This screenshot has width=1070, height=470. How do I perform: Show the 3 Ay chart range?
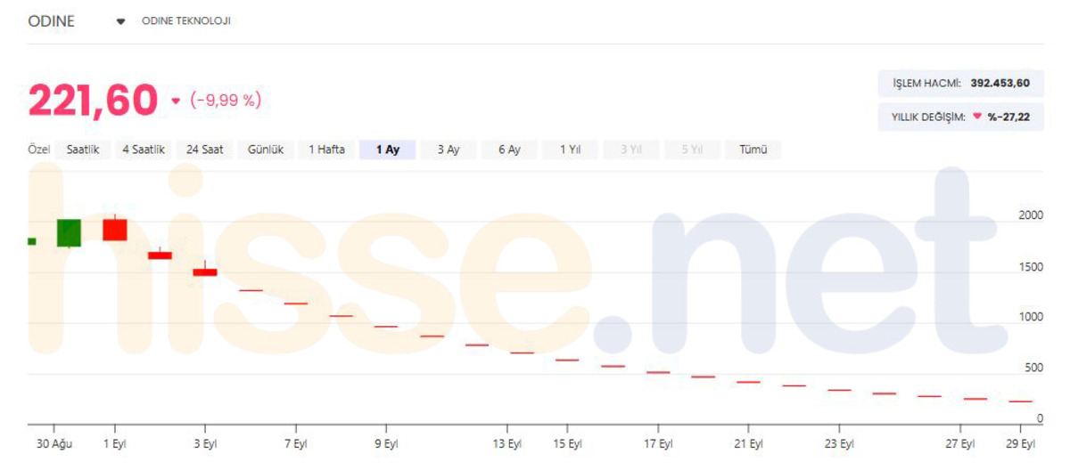449,150
